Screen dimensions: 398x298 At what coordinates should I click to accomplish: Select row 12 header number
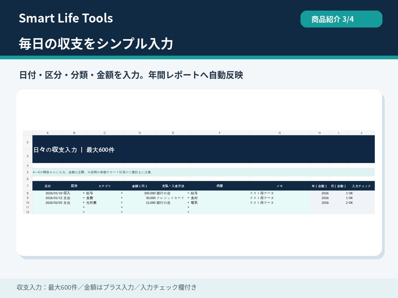[28, 212]
